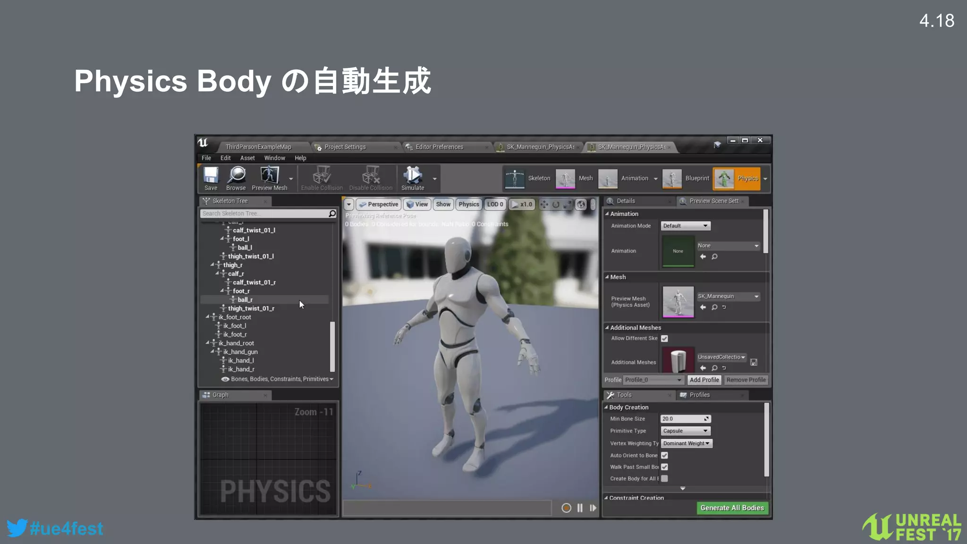The image size is (967, 544).
Task: Pause the viewport playback
Action: coord(580,508)
